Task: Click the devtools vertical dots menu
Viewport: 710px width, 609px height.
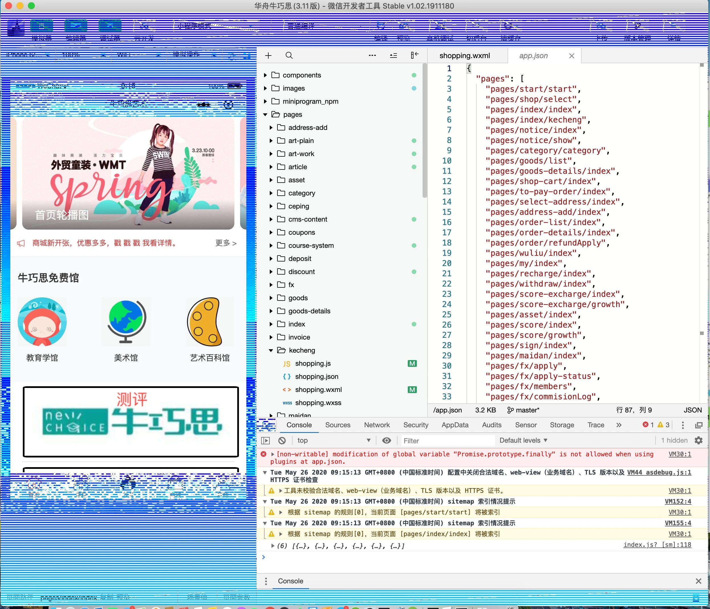Action: tap(683, 425)
